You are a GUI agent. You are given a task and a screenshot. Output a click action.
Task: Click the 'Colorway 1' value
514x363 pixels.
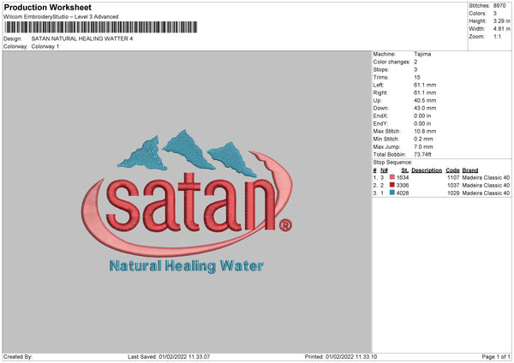coord(45,46)
